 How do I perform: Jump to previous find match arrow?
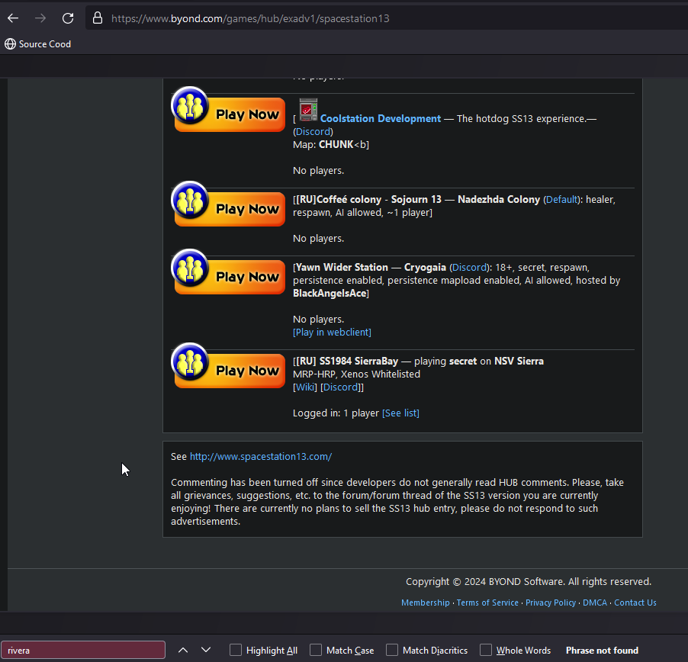183,650
